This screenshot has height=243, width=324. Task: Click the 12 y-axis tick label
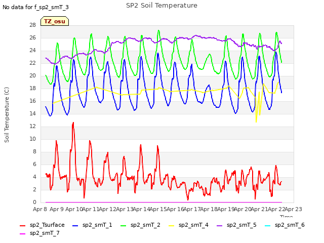pos(32,126)
